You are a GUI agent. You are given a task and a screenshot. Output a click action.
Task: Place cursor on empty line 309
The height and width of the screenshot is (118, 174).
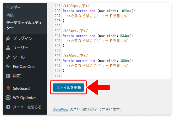click(x=116, y=76)
